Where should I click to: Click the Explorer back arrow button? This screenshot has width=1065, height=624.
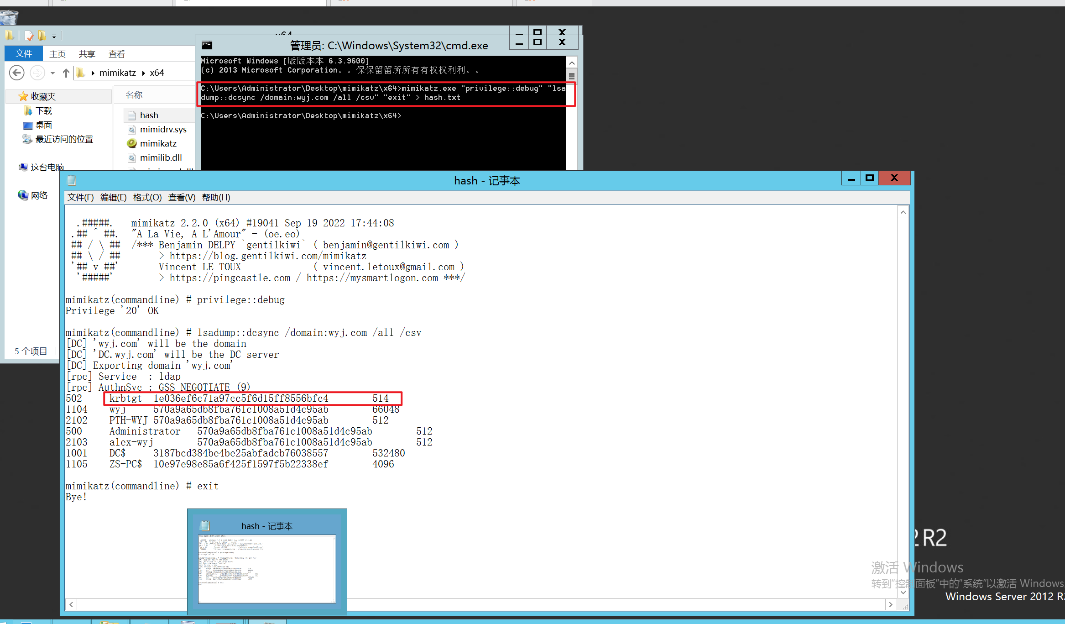point(17,73)
